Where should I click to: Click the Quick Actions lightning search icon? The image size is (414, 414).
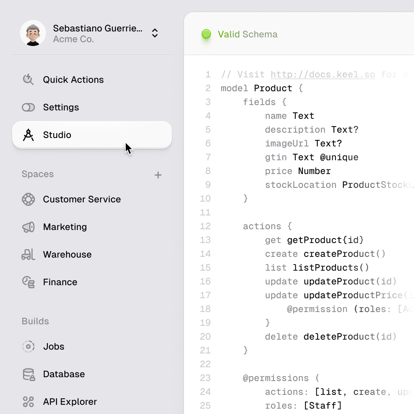pos(28,80)
